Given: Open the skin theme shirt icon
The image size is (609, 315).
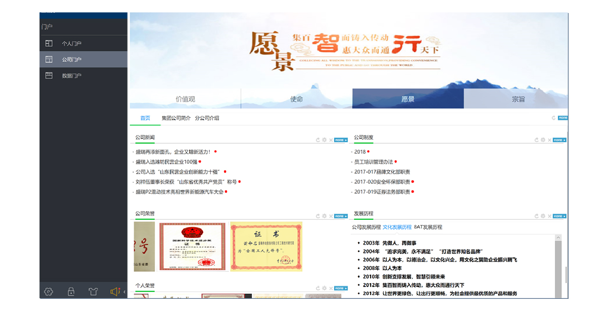Looking at the screenshot, I should pyautogui.click(x=93, y=292).
